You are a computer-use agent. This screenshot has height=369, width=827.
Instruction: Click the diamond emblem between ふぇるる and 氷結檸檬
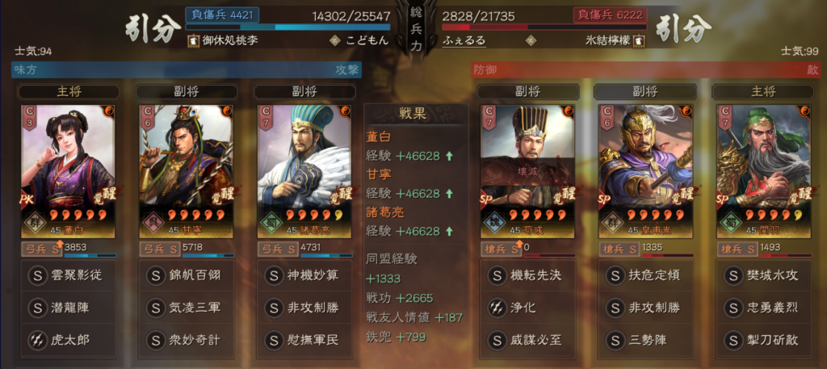click(531, 40)
